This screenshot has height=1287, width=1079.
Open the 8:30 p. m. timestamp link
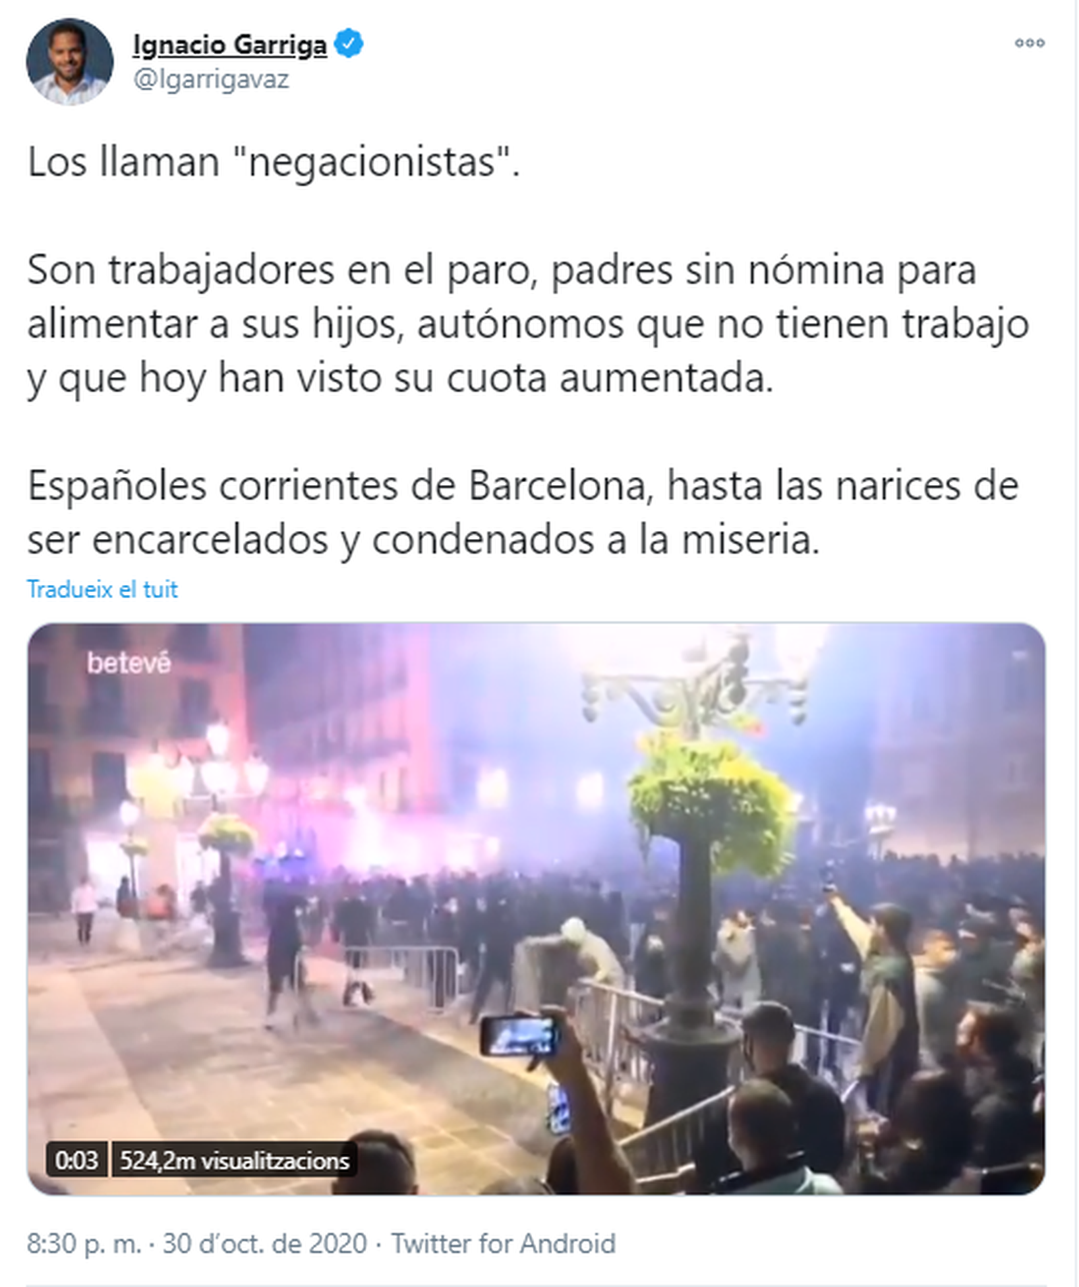pos(84,1243)
